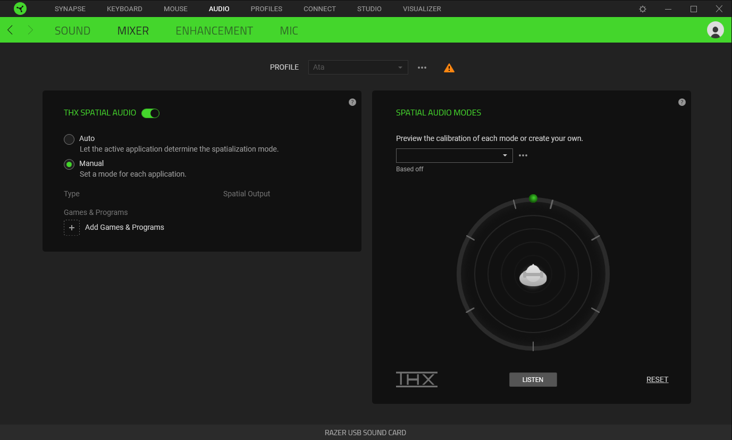Go back with the left arrow
The image size is (732, 440).
pos(10,30)
